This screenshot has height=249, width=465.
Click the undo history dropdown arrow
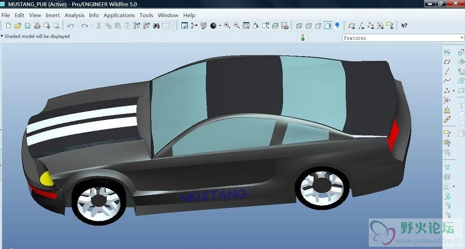tap(77, 26)
